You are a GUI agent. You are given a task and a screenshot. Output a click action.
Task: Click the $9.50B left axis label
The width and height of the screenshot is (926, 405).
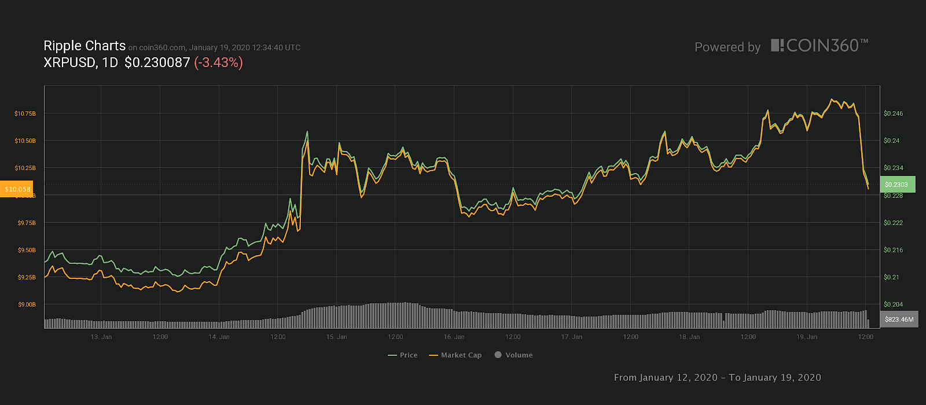pyautogui.click(x=27, y=251)
